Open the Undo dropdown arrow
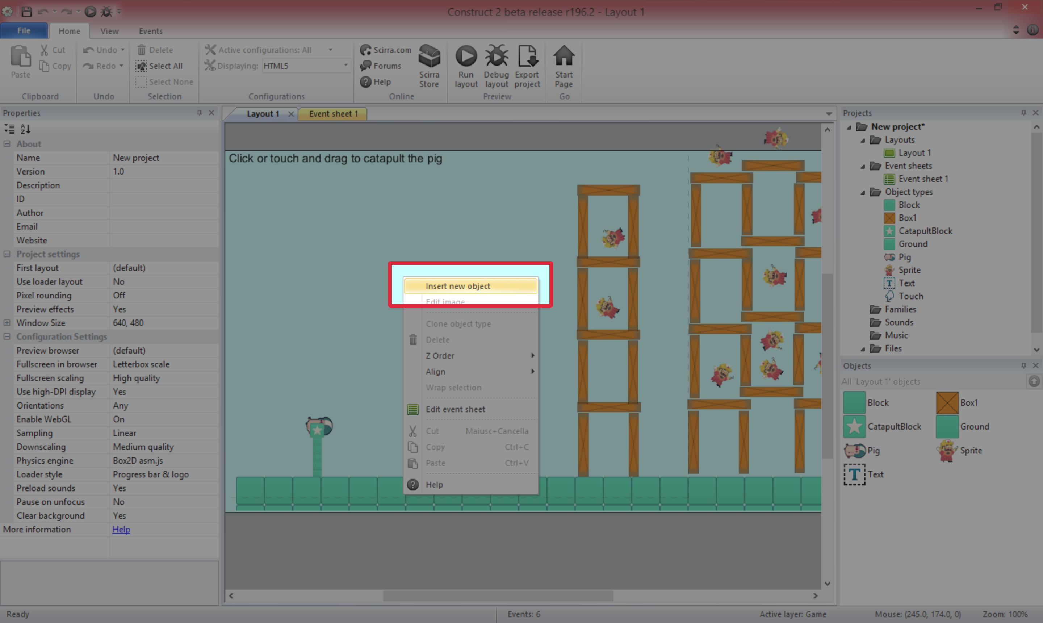Viewport: 1043px width, 623px height. point(122,50)
